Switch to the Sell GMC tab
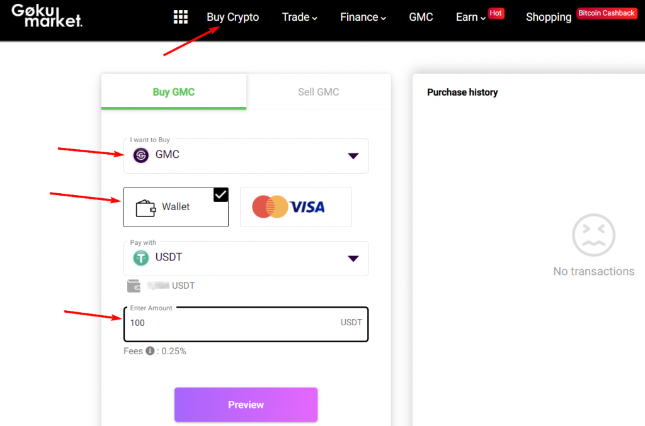Image resolution: width=645 pixels, height=426 pixels. click(x=318, y=92)
